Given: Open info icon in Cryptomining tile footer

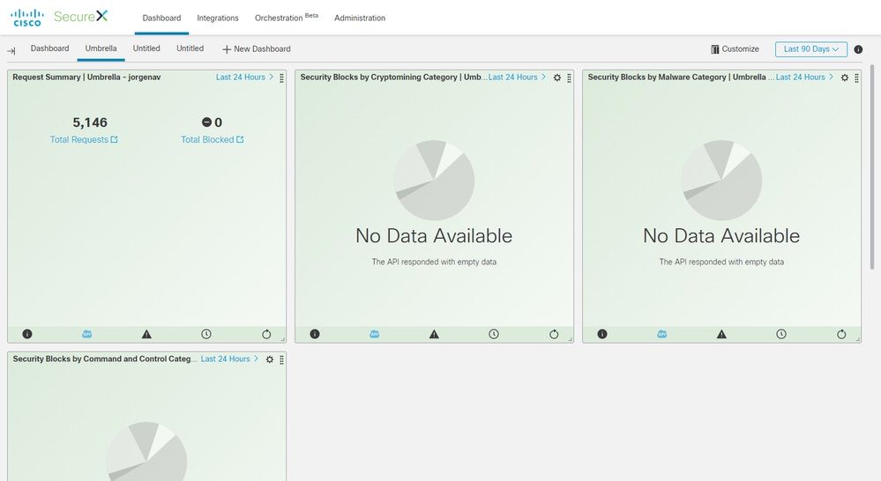Looking at the screenshot, I should tap(315, 334).
